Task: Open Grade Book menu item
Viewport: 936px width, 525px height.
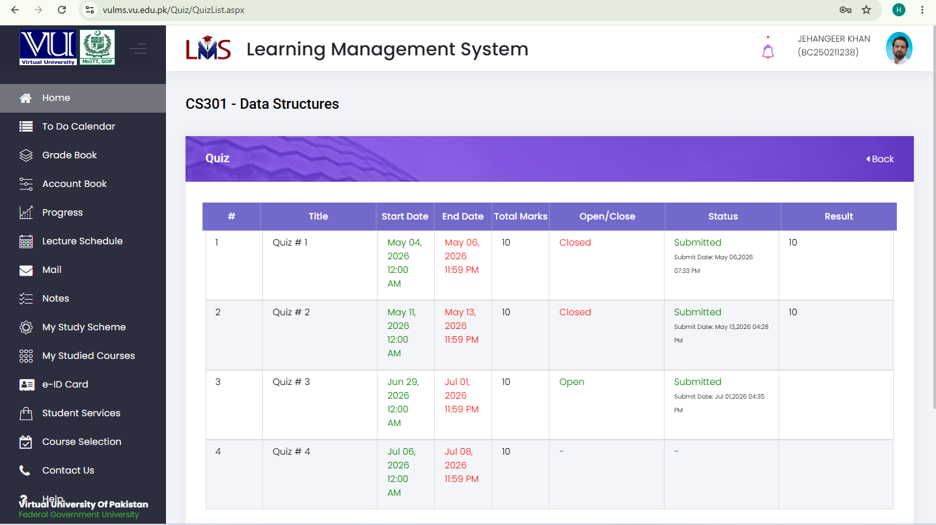Action: [x=83, y=156]
